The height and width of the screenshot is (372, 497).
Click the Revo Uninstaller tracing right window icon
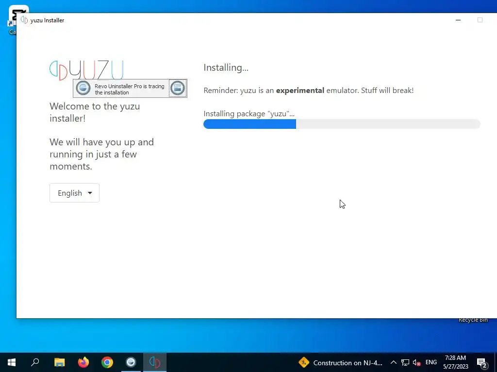pyautogui.click(x=178, y=88)
